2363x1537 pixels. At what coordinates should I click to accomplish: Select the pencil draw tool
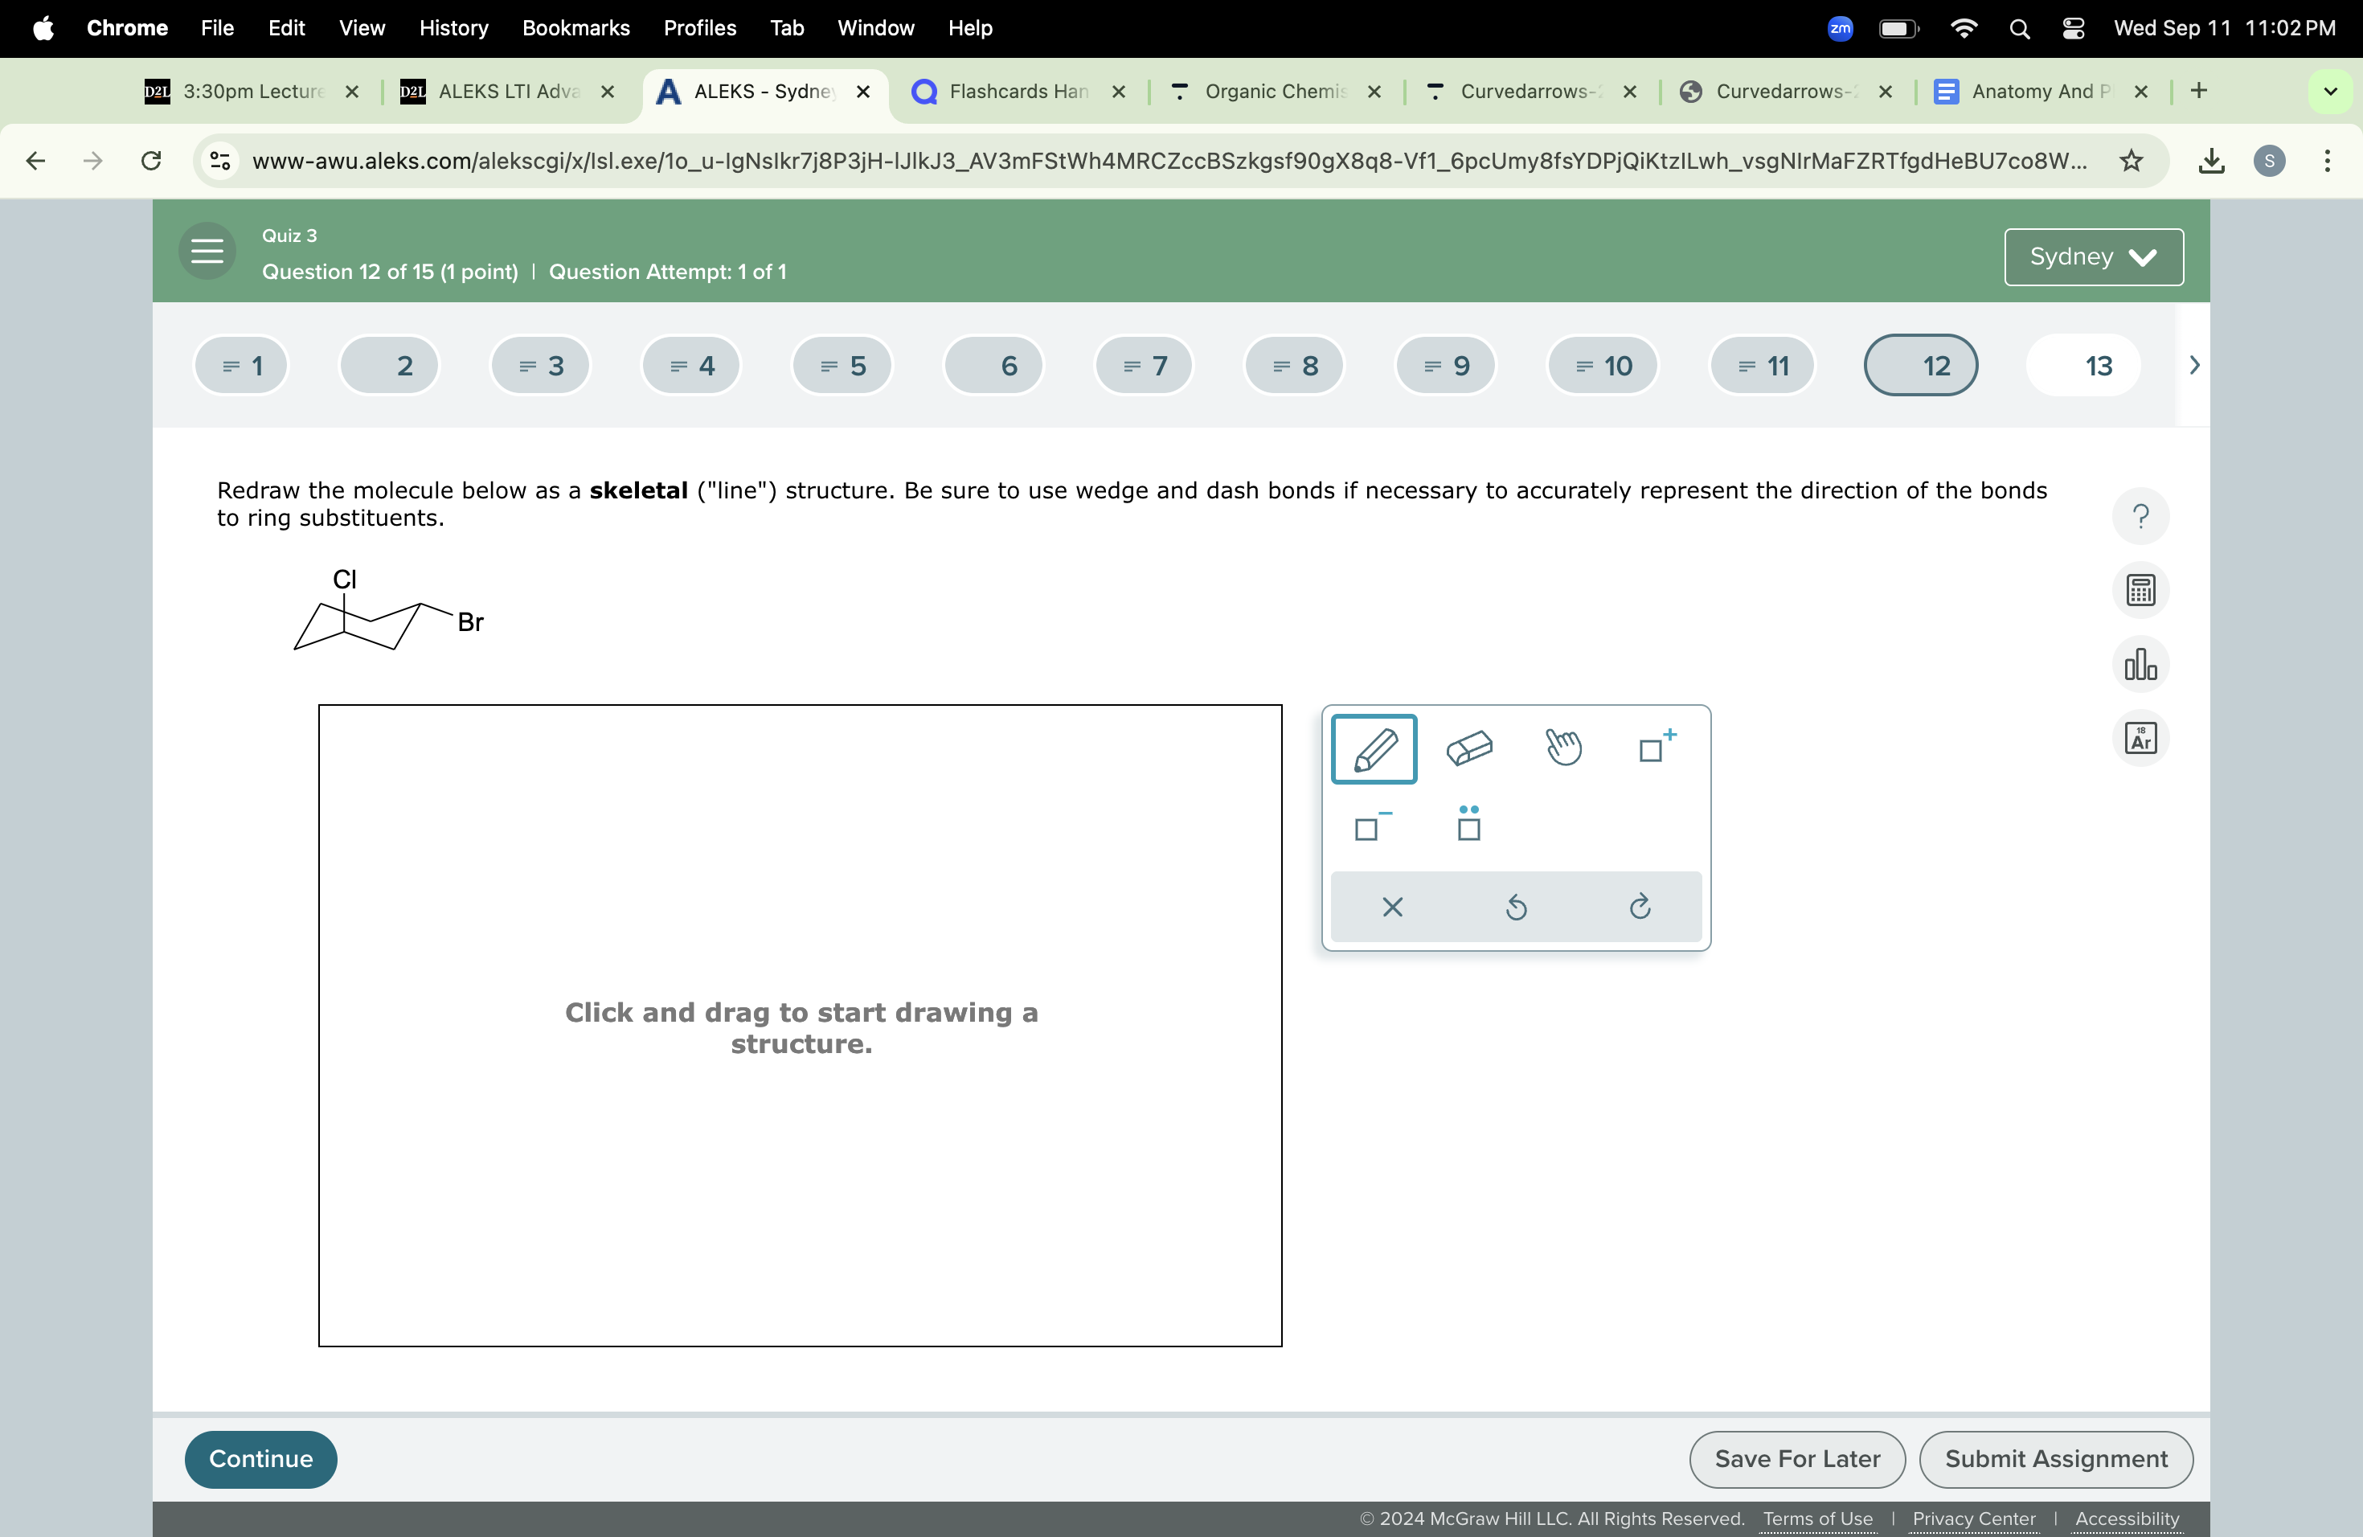point(1373,748)
